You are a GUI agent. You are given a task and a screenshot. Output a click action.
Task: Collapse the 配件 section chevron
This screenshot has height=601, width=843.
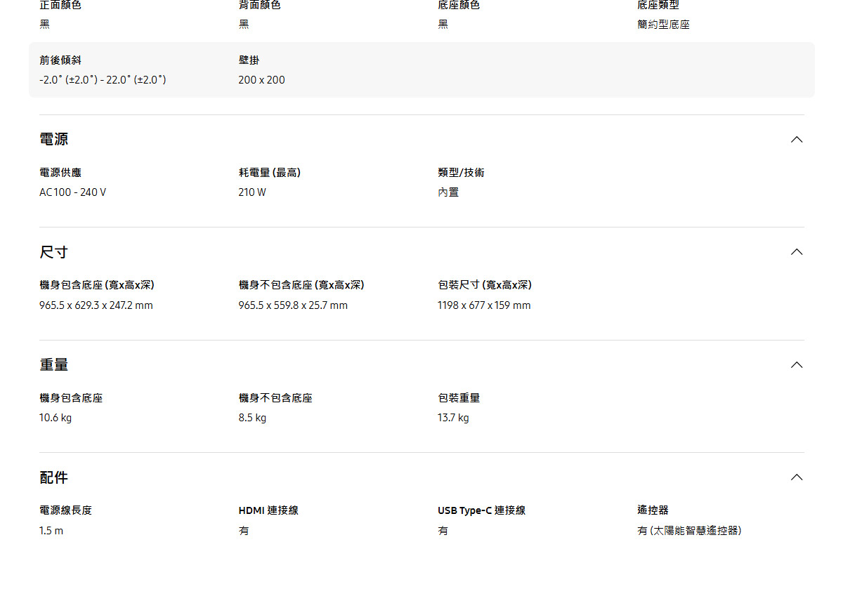[796, 477]
